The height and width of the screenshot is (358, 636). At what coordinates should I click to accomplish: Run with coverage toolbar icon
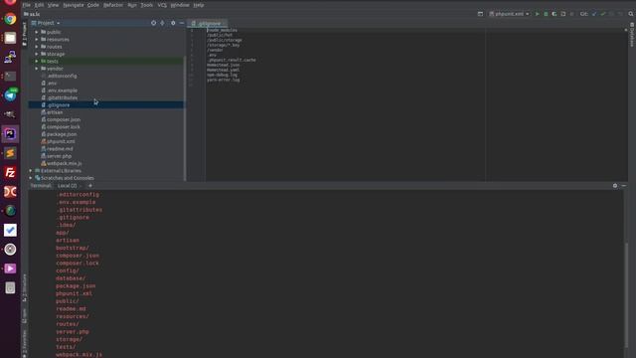[x=555, y=14]
